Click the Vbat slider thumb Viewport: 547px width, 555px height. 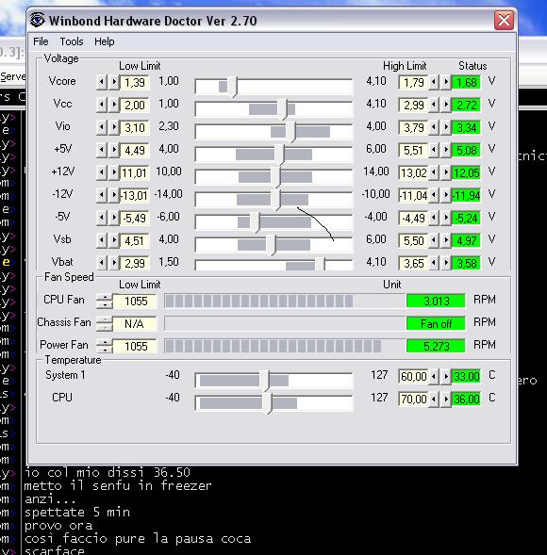(320, 265)
